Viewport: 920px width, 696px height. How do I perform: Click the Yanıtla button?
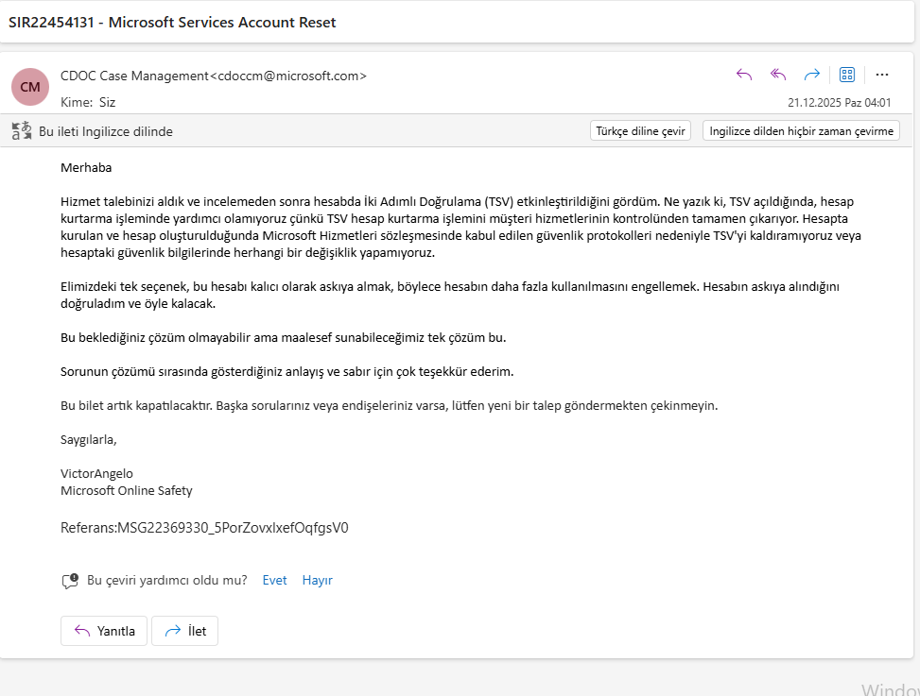[x=104, y=631]
